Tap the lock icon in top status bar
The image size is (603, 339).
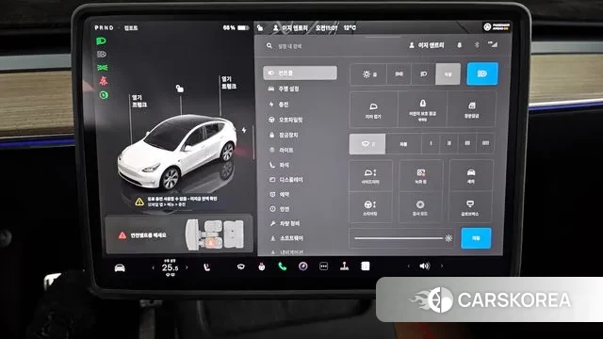pyautogui.click(x=260, y=27)
